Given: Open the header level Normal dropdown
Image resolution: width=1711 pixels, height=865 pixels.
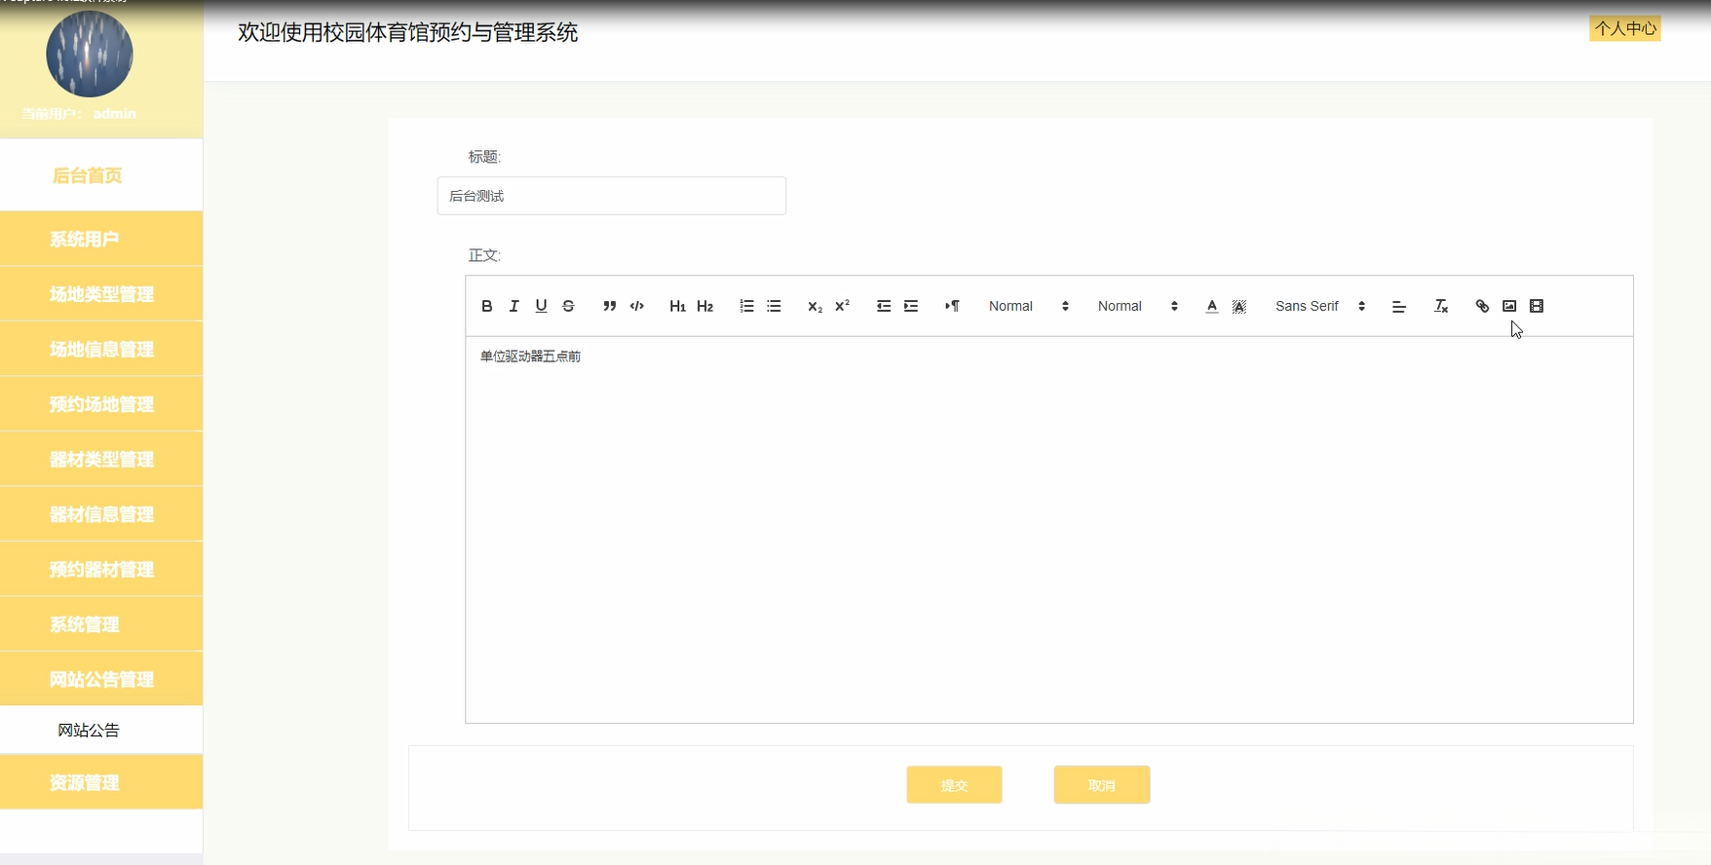Looking at the screenshot, I should (x=1138, y=306).
